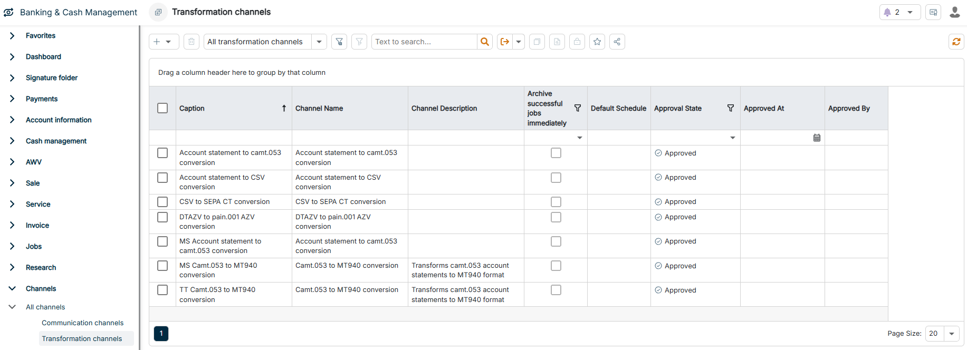Select row MS Camt.053 to MT940 conversion
This screenshot has width=967, height=350.
(x=162, y=266)
